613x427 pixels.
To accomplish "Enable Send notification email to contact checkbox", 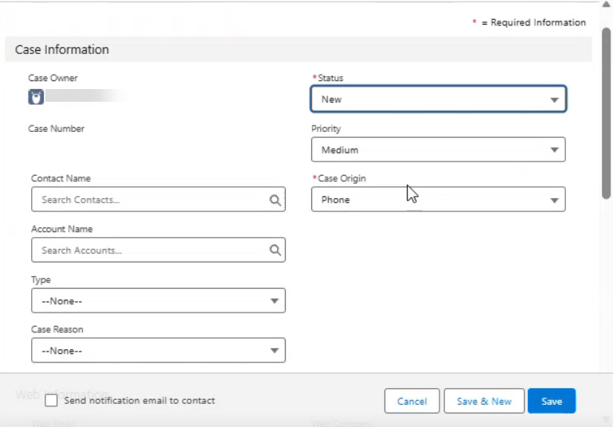I will pyautogui.click(x=51, y=401).
